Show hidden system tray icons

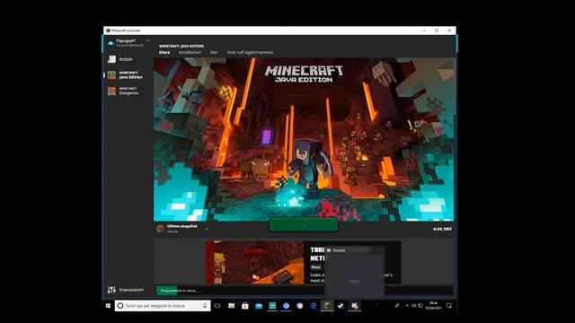pyautogui.click(x=407, y=305)
